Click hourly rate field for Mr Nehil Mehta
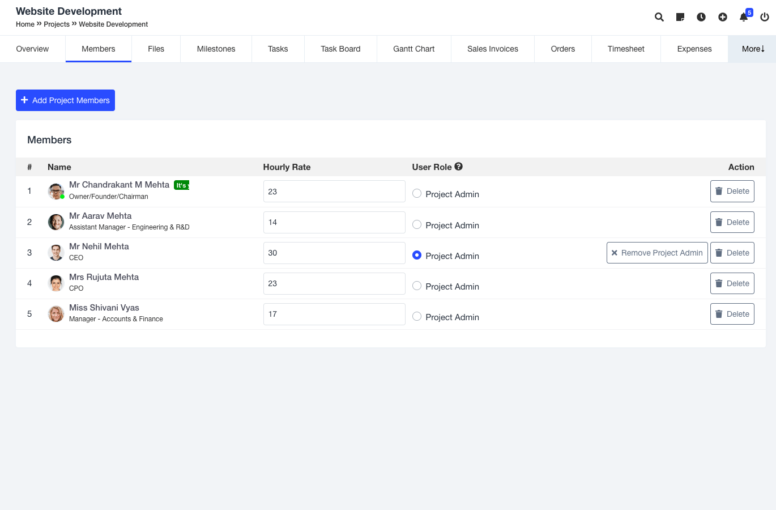This screenshot has width=776, height=510. 334,253
